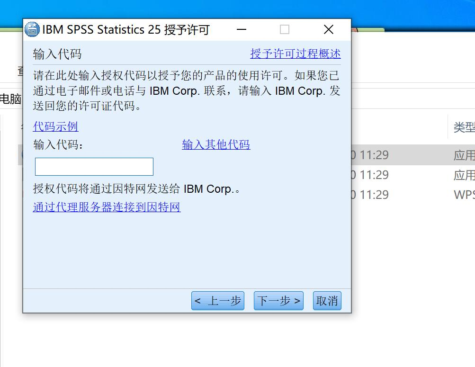The image size is (475, 367).
Task: Go back with the 上一步 button
Action: (218, 301)
